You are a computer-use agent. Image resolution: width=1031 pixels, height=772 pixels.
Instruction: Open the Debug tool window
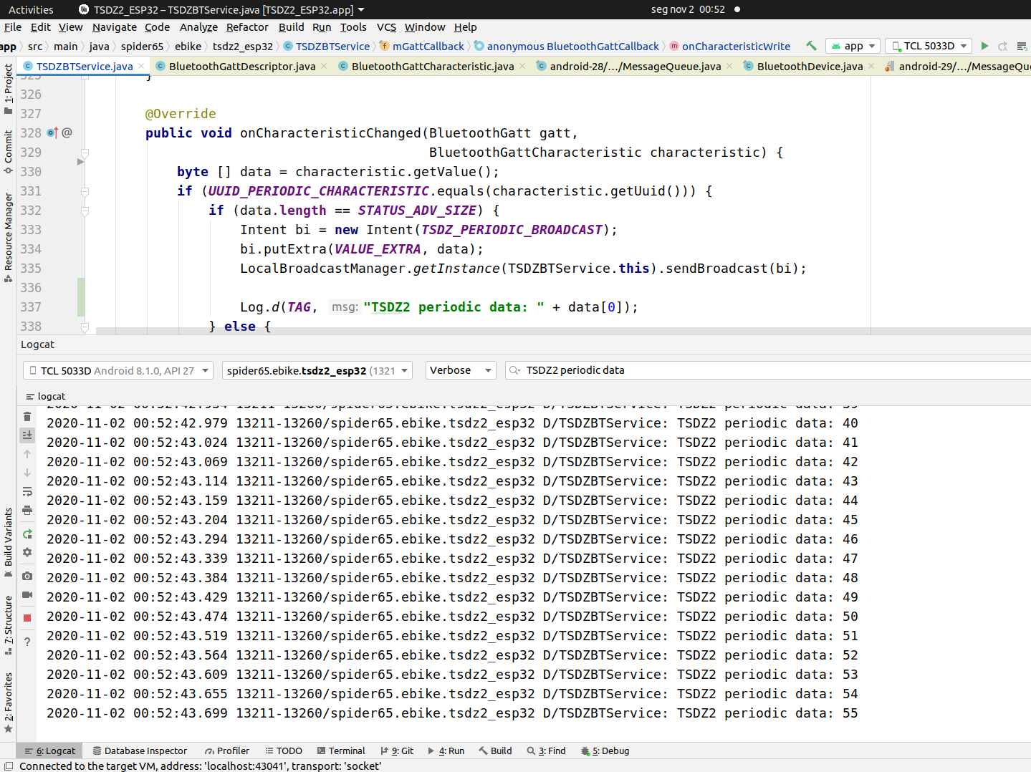(605, 751)
